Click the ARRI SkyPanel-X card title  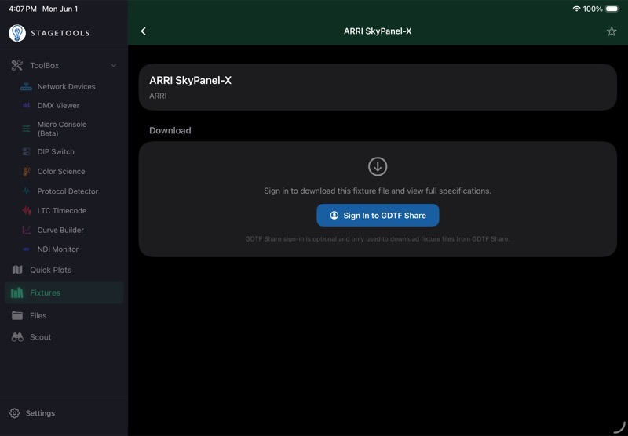click(x=190, y=81)
